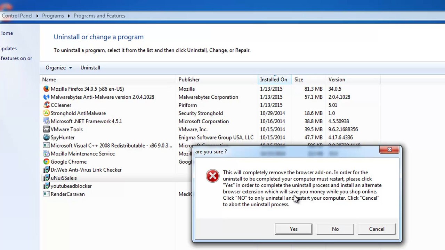Click the Microsoft .NET Framework icon
The height and width of the screenshot is (250, 445).
[x=46, y=121]
